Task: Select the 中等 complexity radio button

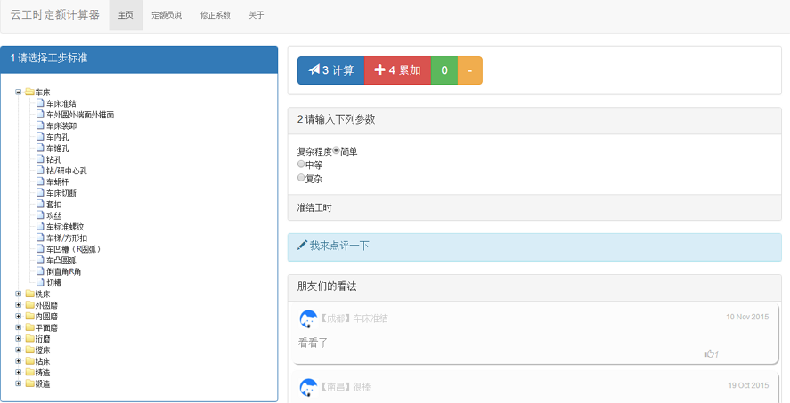Action: click(301, 165)
